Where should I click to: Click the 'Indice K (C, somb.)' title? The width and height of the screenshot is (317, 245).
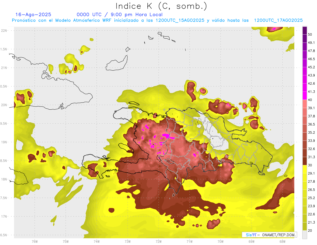click(x=161, y=6)
